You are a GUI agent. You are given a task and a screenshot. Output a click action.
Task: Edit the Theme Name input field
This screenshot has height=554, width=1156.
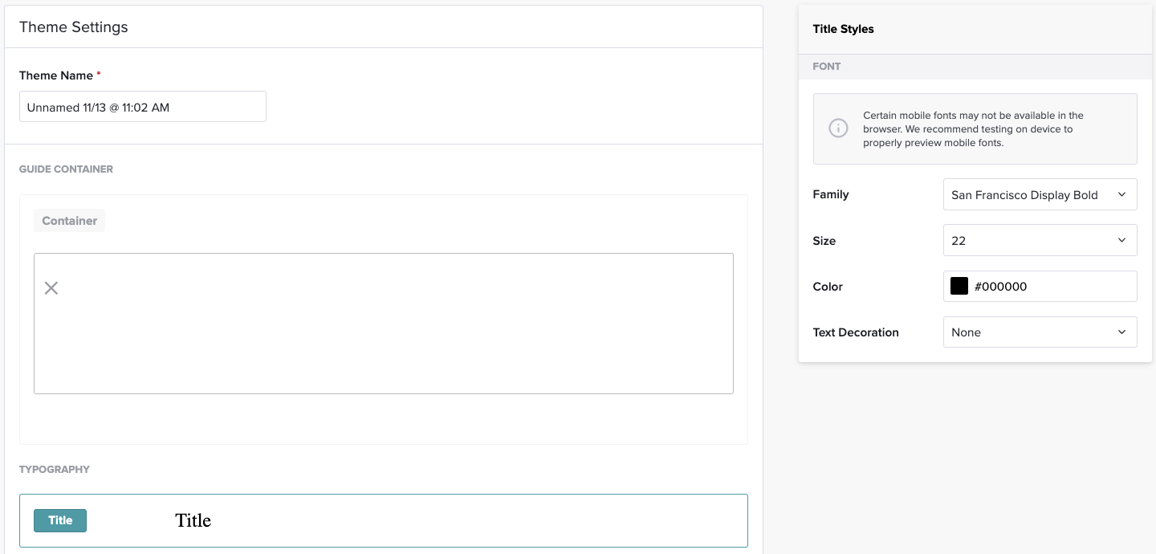click(x=143, y=107)
